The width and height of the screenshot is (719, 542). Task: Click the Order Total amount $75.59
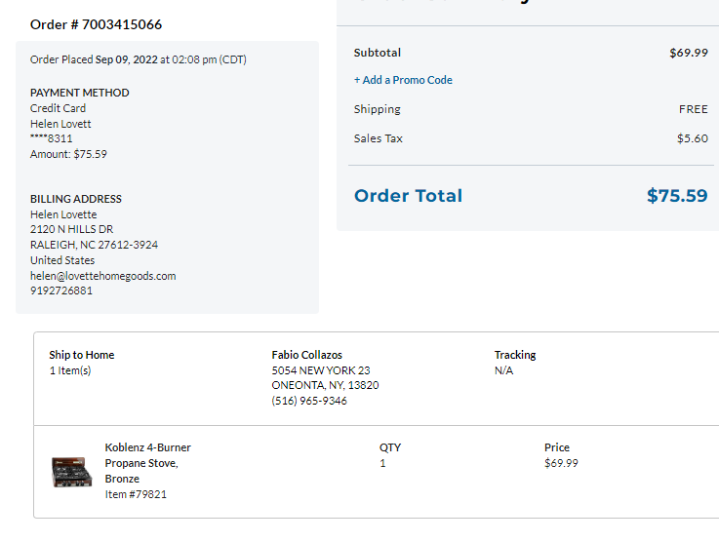pos(677,196)
